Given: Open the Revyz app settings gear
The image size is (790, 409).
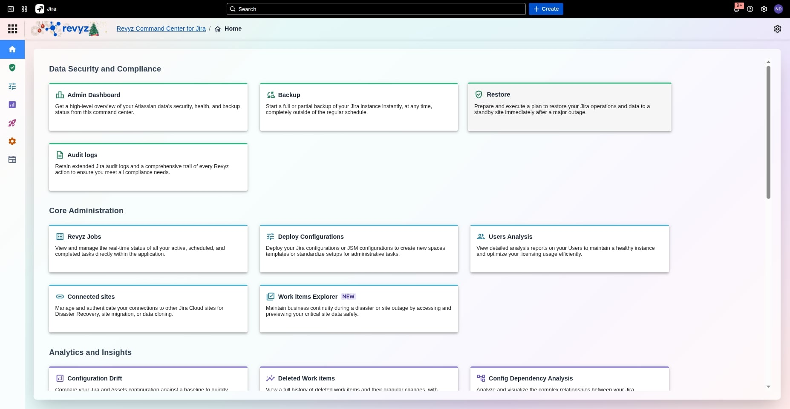Looking at the screenshot, I should coord(777,29).
